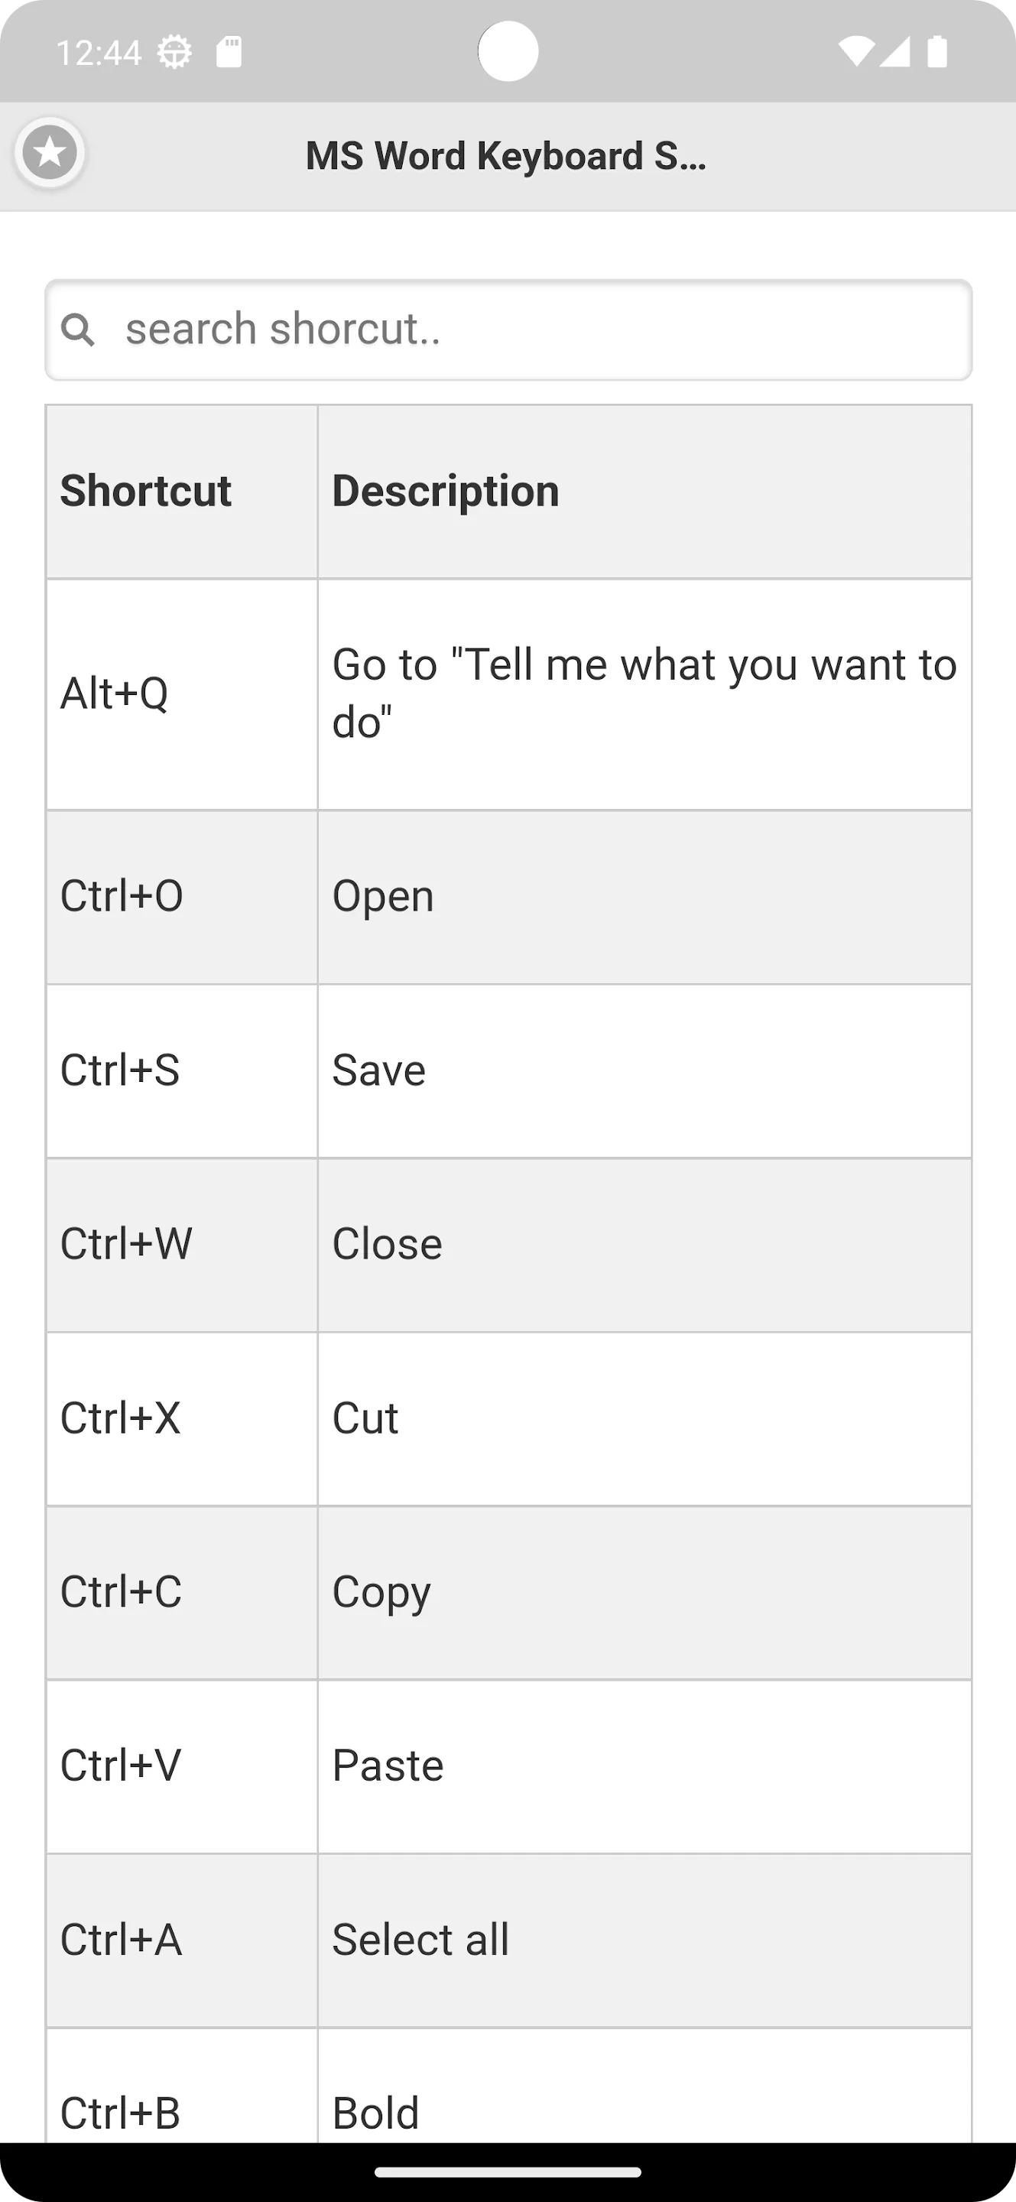Tap the battery status icon
Screen dimensions: 1016x2202
937,51
